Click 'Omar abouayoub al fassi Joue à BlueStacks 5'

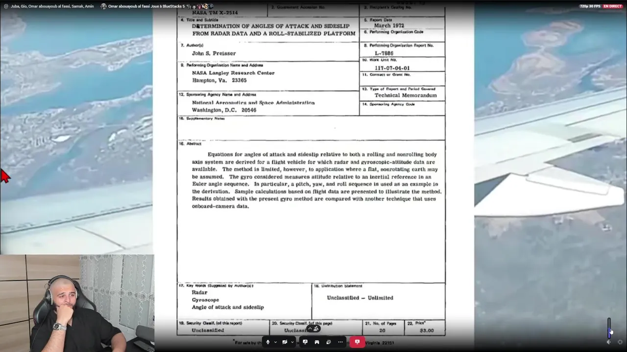pyautogui.click(x=146, y=6)
